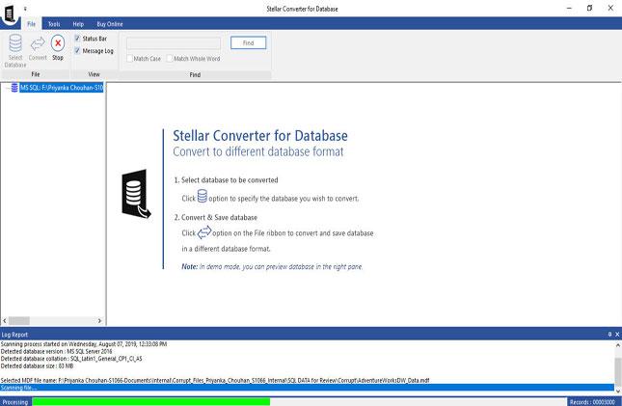
Task: Click the 'Detected database collation' log line
Action: [x=71, y=359]
